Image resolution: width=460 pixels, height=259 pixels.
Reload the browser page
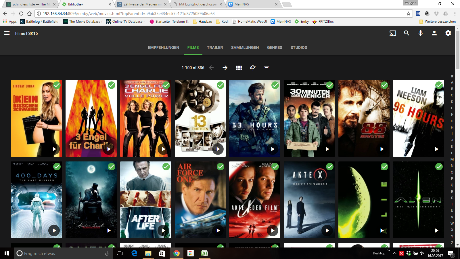21,14
